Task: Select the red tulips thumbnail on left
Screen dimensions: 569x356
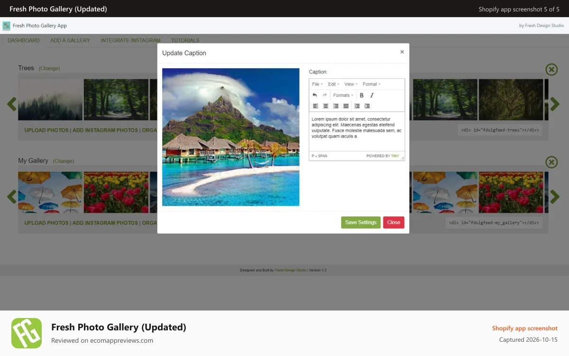Action: point(116,192)
